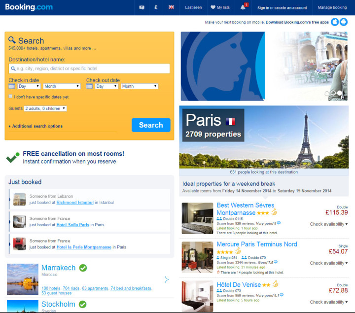Image resolution: width=355 pixels, height=313 pixels.
Task: Open the Marrakech destination photo
Action: [23, 279]
